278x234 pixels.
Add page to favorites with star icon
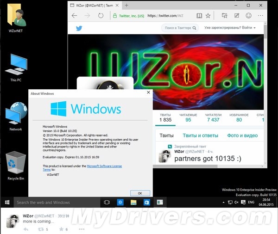click(x=208, y=16)
